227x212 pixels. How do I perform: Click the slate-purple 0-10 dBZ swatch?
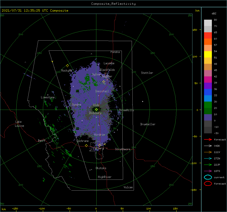pos(208,117)
